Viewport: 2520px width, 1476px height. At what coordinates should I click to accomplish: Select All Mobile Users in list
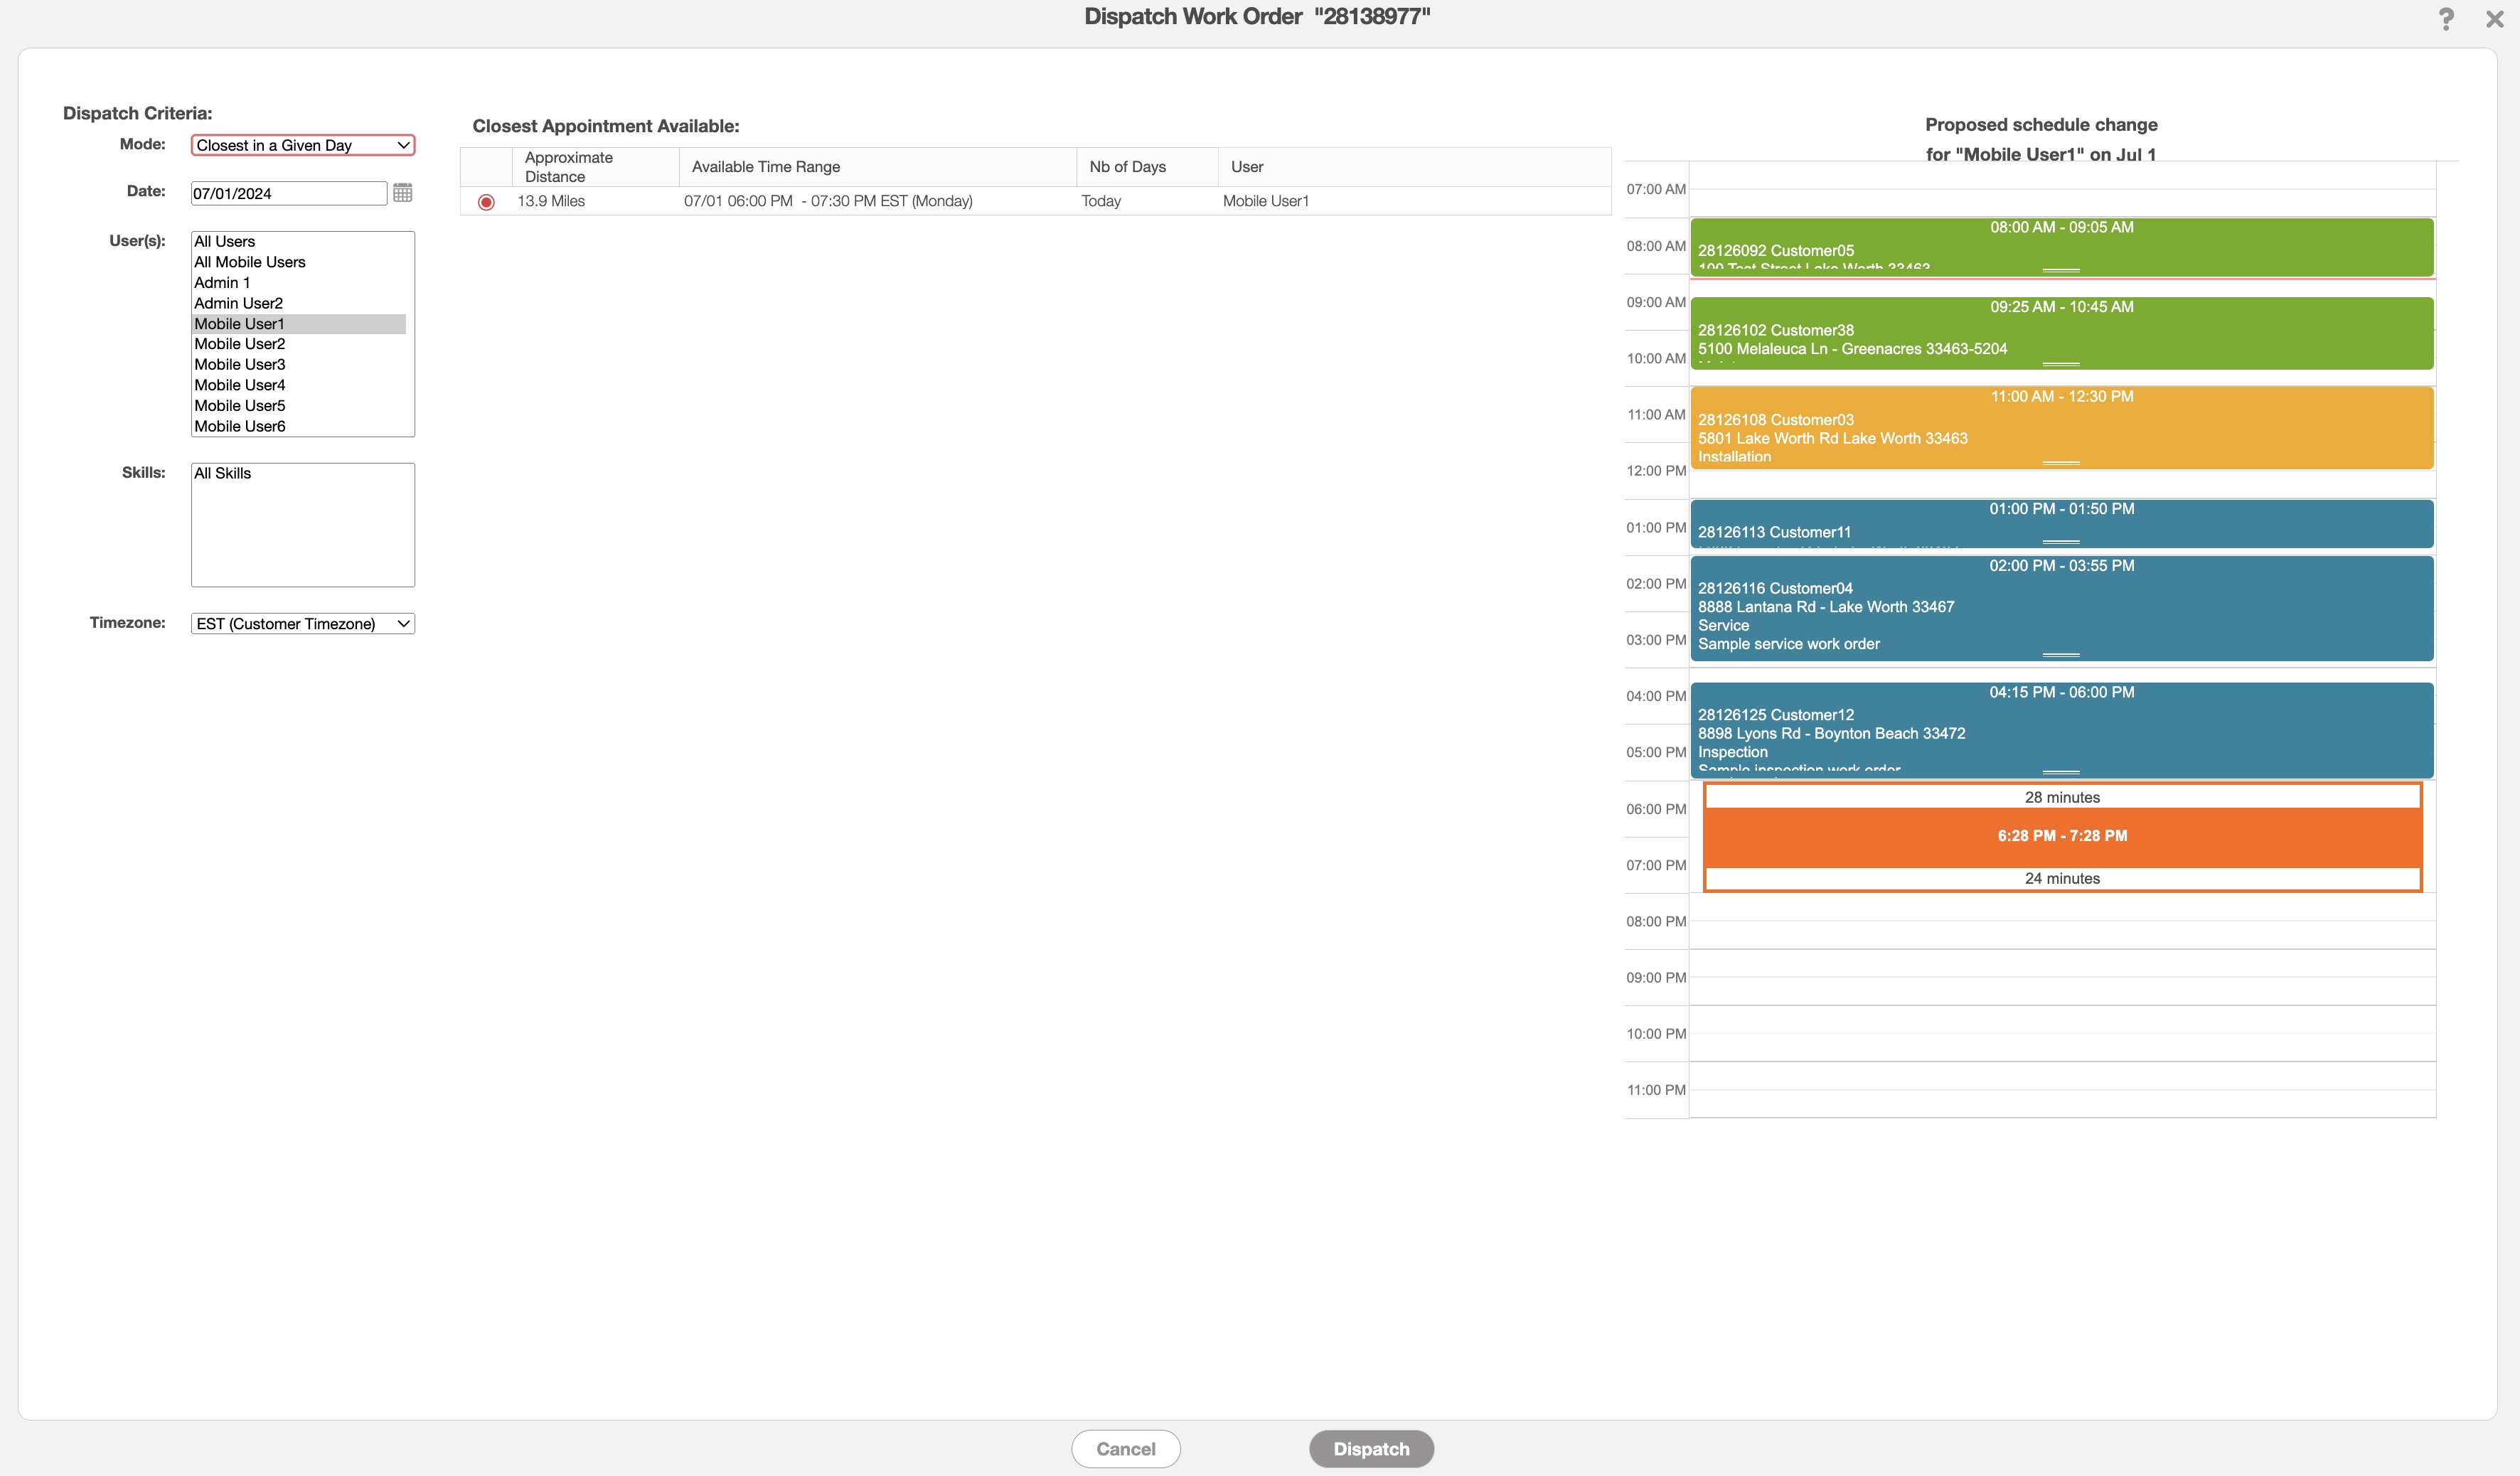250,262
